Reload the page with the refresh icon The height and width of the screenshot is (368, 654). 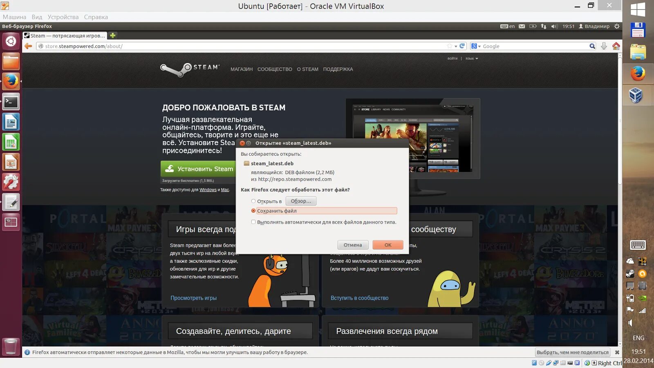[x=462, y=46]
